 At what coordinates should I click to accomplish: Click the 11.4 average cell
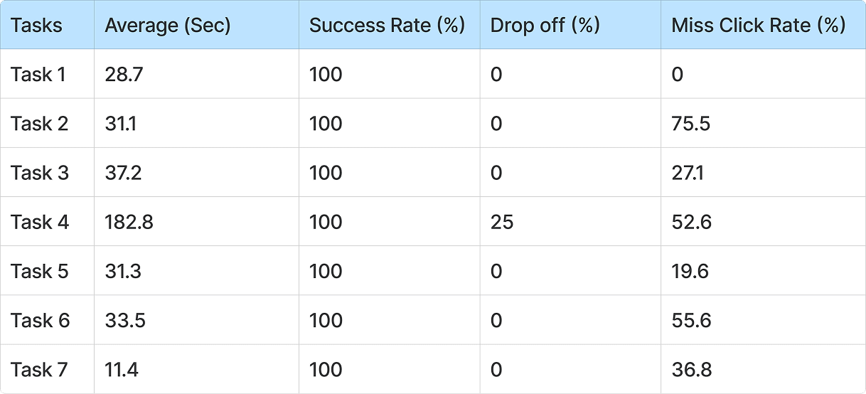(x=122, y=369)
